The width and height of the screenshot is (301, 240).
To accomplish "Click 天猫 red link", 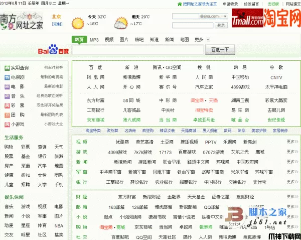I will pyautogui.click(x=213, y=100).
